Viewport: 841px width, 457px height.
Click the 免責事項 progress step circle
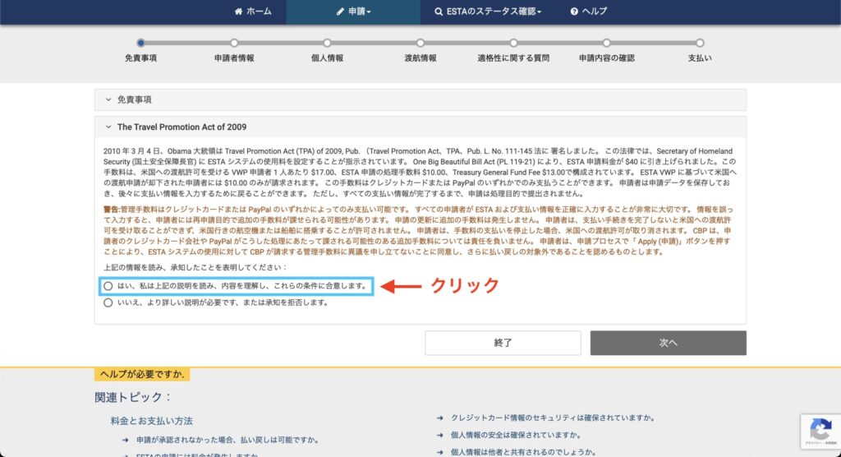[141, 43]
